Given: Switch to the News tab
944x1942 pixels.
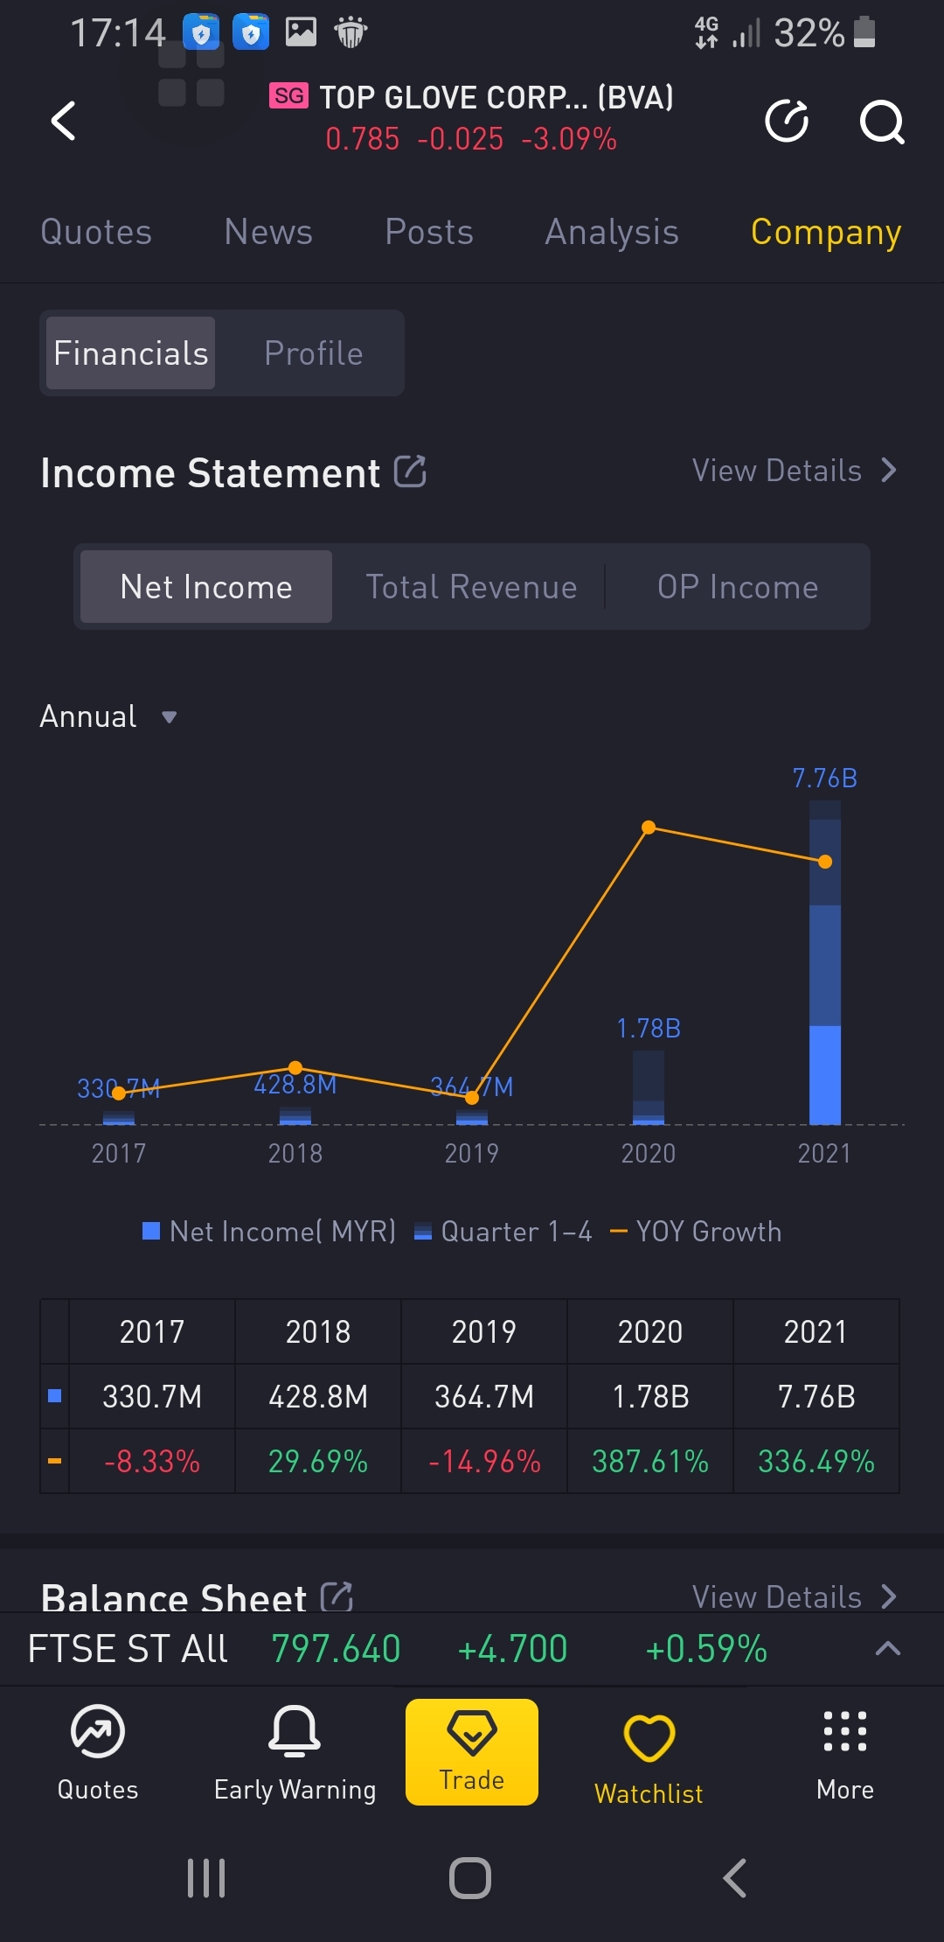Looking at the screenshot, I should [268, 232].
